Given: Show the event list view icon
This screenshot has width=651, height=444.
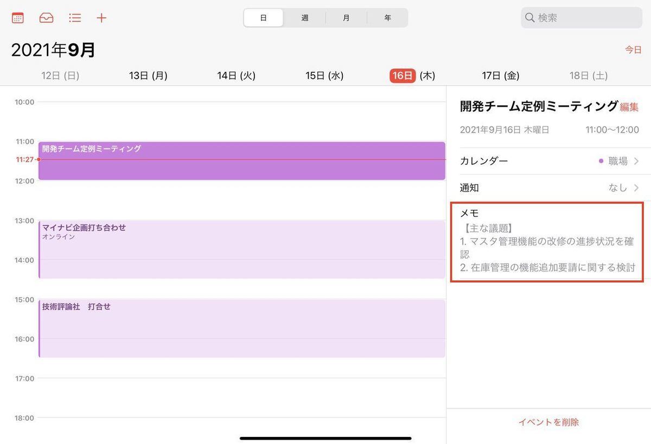Looking at the screenshot, I should pos(75,17).
